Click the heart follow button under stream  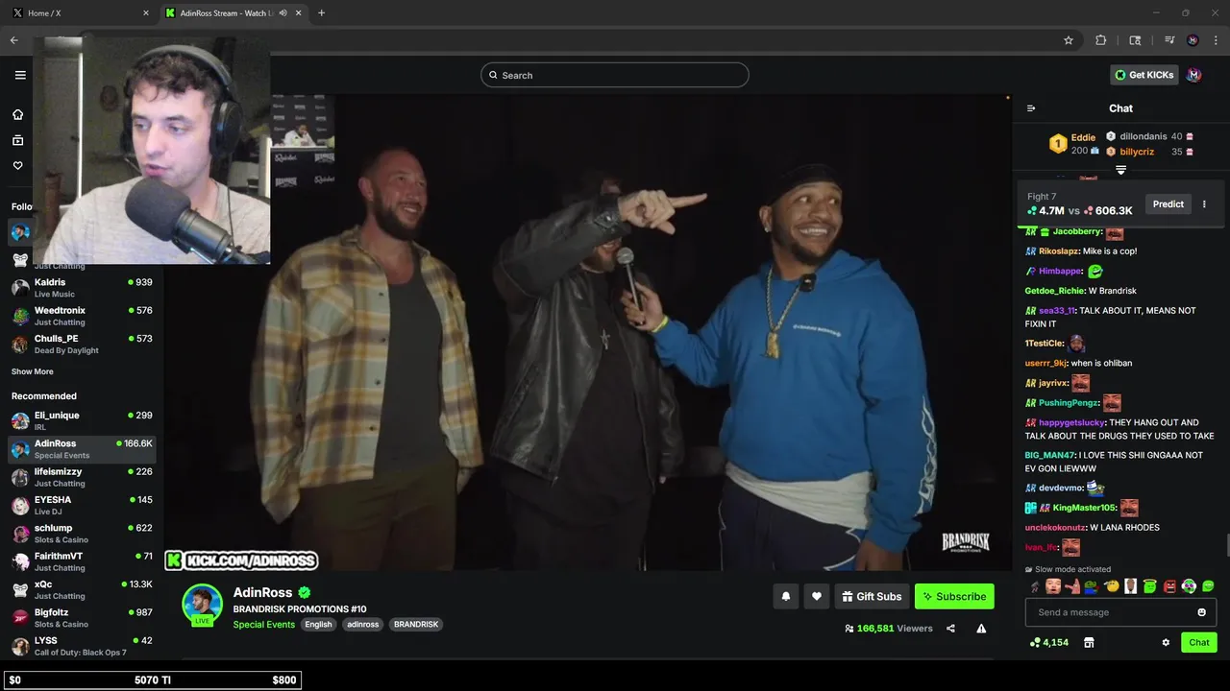click(817, 596)
